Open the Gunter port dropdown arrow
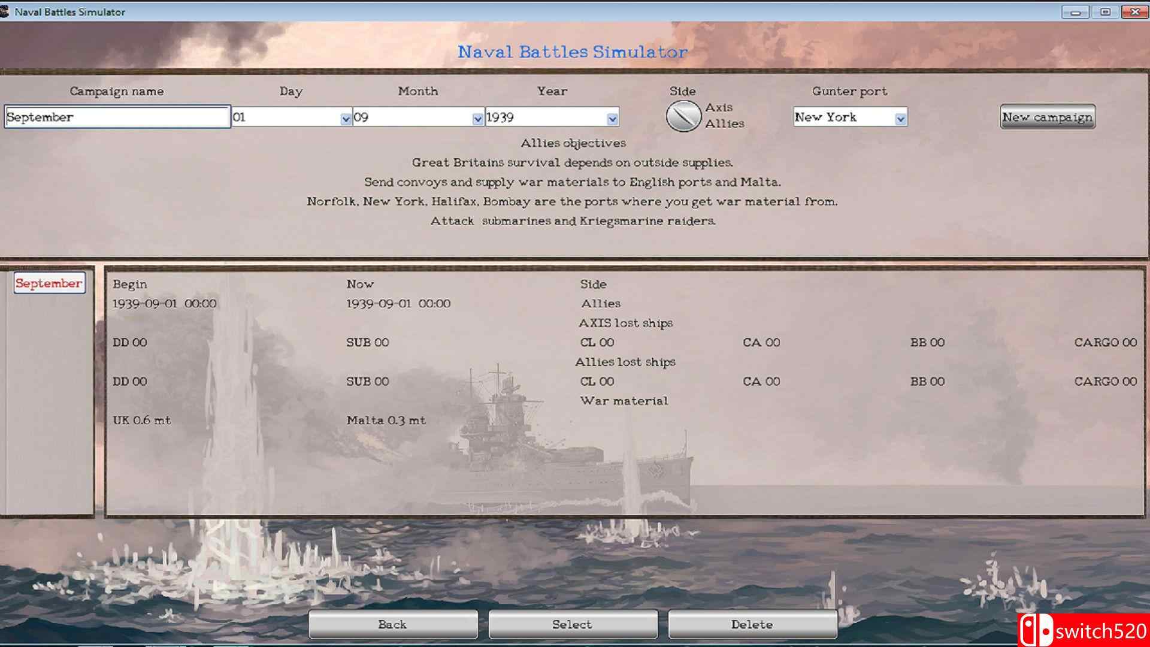Screen dimensions: 1150x647 [x=900, y=119]
